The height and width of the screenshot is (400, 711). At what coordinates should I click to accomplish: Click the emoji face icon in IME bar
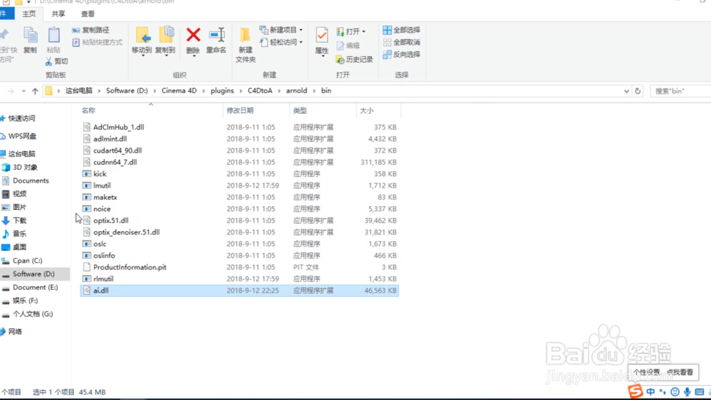click(x=675, y=392)
